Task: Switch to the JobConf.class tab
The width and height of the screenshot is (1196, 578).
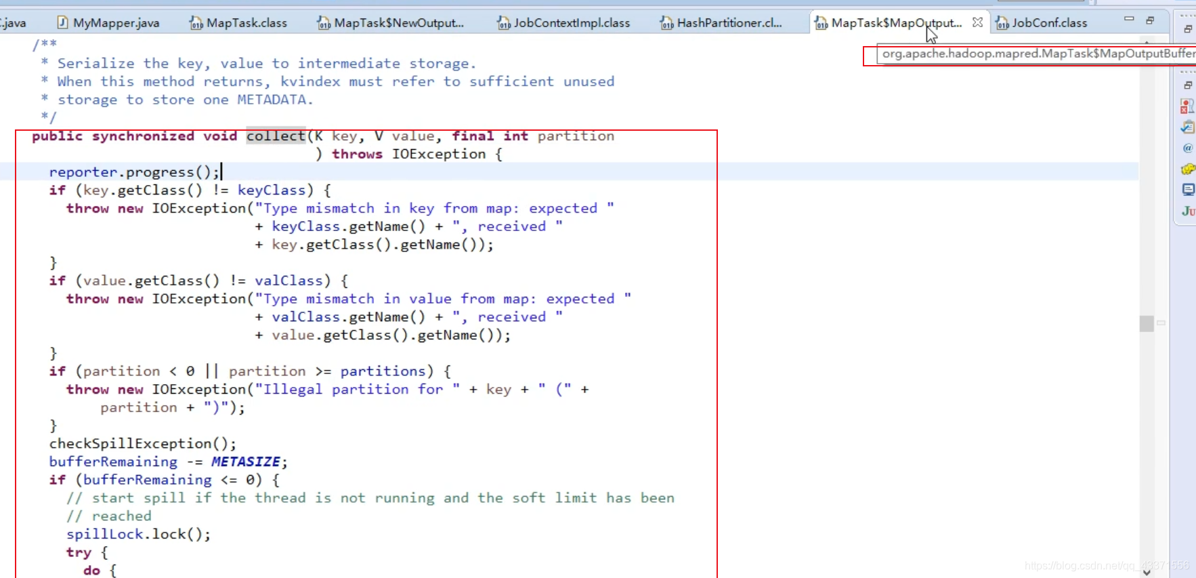Action: click(1041, 23)
